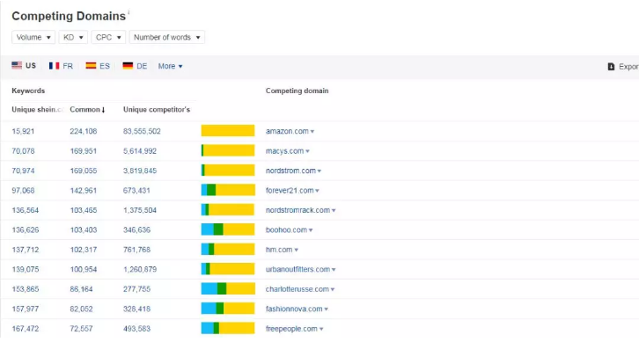
Task: Select the US country tab
Action: (24, 66)
